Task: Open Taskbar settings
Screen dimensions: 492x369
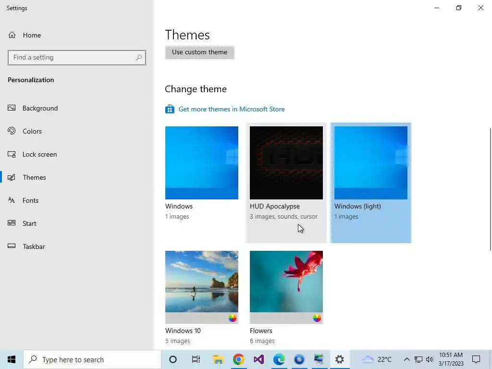Action: (77, 246)
